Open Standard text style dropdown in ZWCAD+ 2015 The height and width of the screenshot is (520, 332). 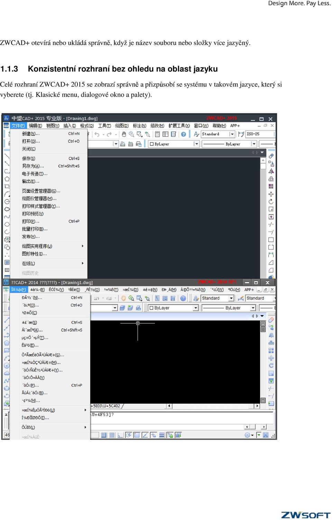click(232, 134)
